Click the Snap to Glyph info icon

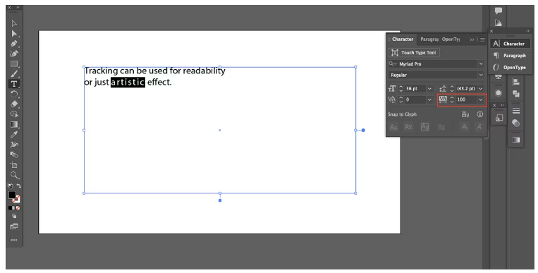click(479, 114)
